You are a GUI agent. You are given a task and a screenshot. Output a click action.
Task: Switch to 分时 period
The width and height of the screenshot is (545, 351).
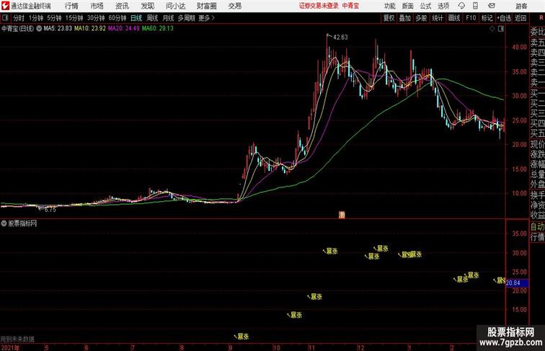[x=19, y=18]
